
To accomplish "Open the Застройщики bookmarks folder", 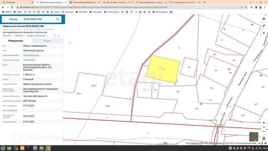I will tap(160, 12).
